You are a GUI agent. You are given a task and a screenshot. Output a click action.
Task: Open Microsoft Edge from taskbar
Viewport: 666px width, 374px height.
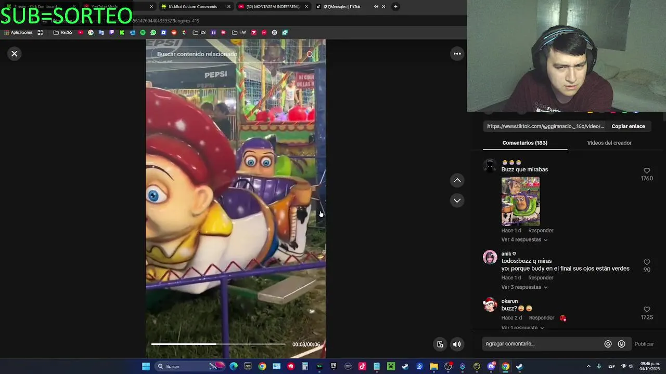[234, 366]
